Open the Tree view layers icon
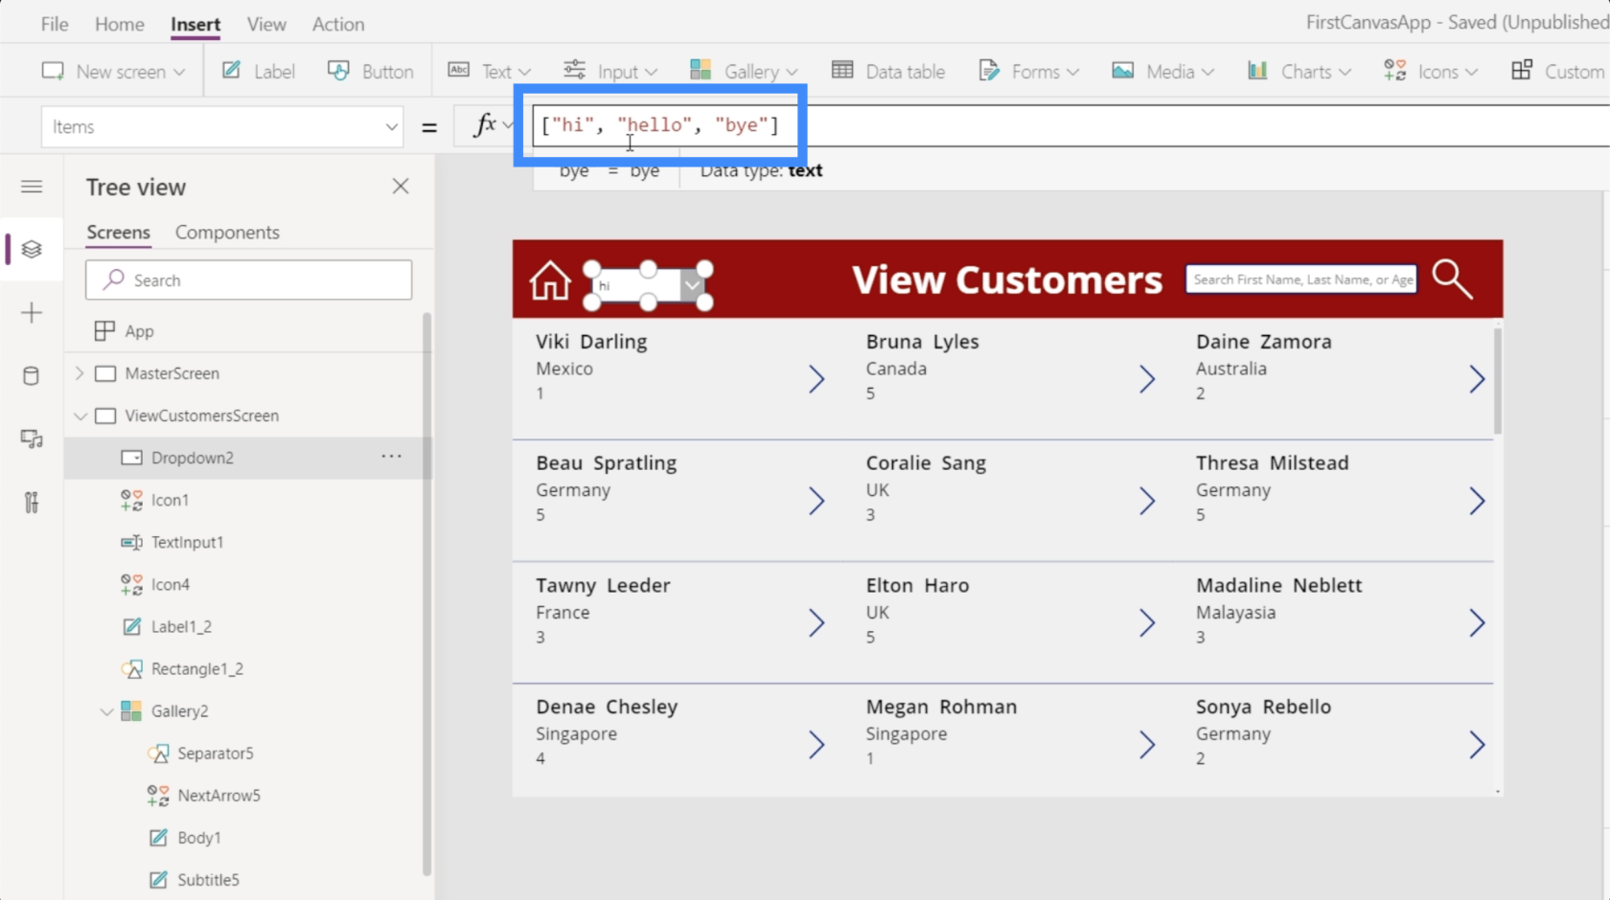The height and width of the screenshot is (900, 1610). 32,249
